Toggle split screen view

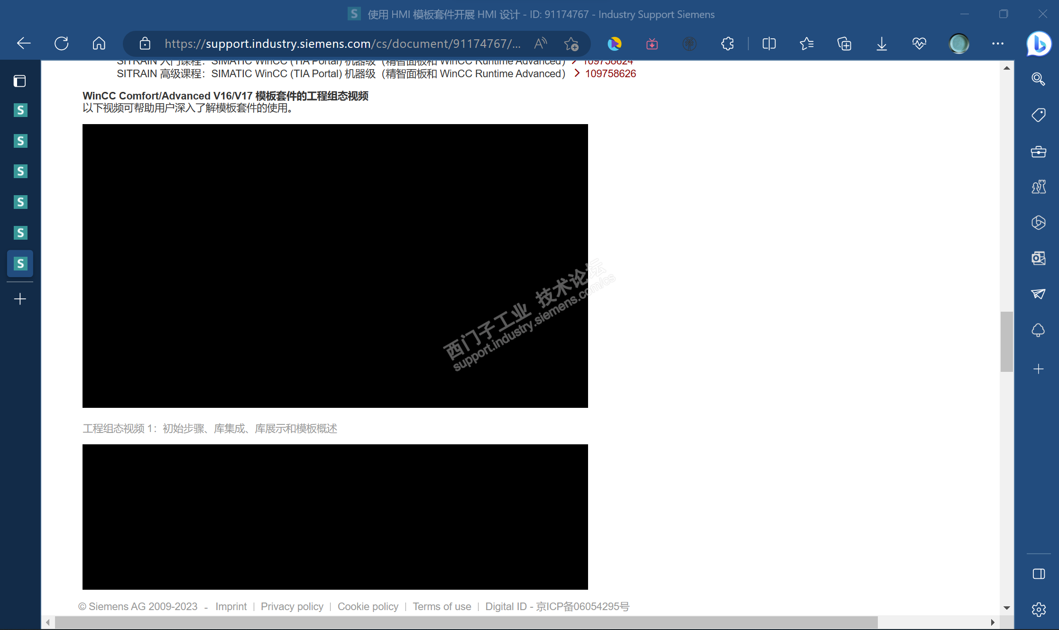tap(769, 44)
